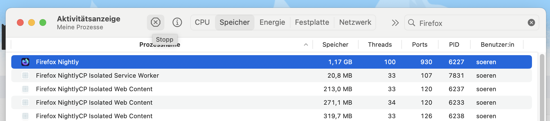
Task: Sort by the Threads column header
Action: pyautogui.click(x=380, y=45)
